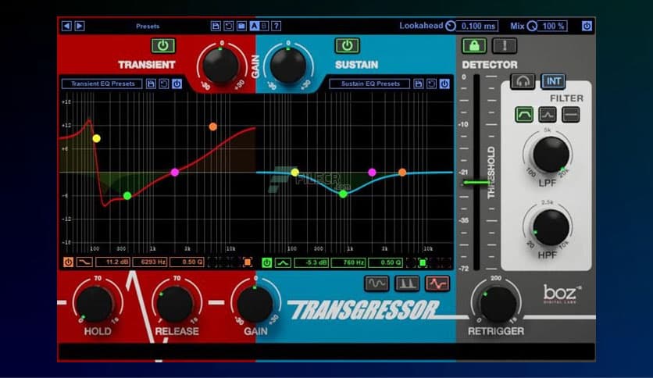
Task: Reset Sustain EQ with revert icon
Action: click(x=431, y=84)
